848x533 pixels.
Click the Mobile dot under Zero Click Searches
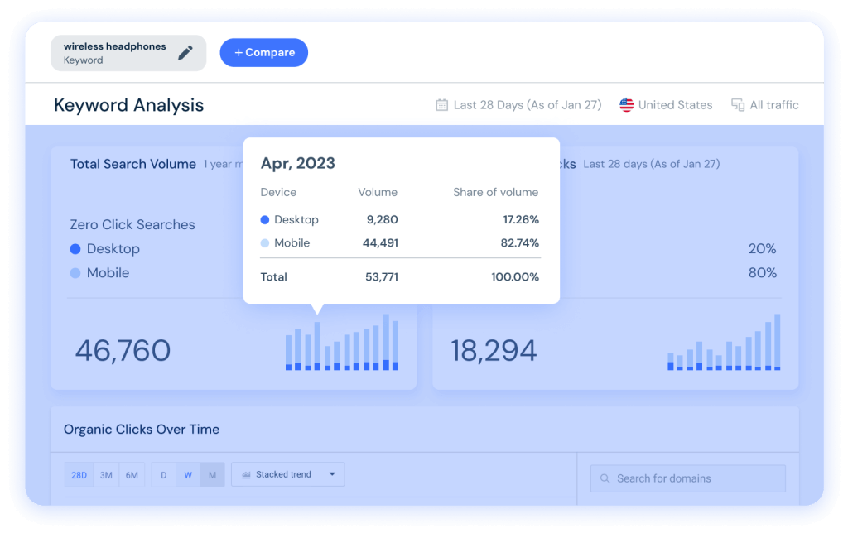pyautogui.click(x=75, y=273)
